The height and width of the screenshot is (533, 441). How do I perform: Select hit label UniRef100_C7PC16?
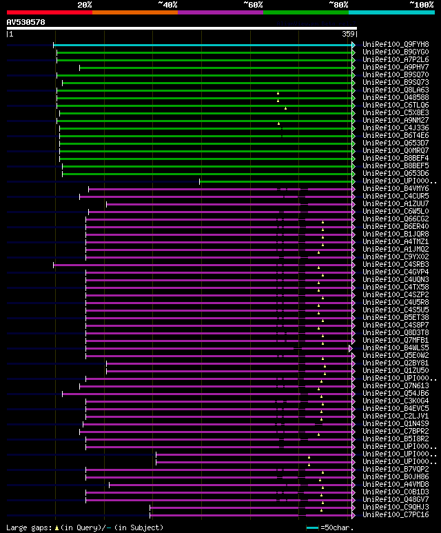coord(396,515)
